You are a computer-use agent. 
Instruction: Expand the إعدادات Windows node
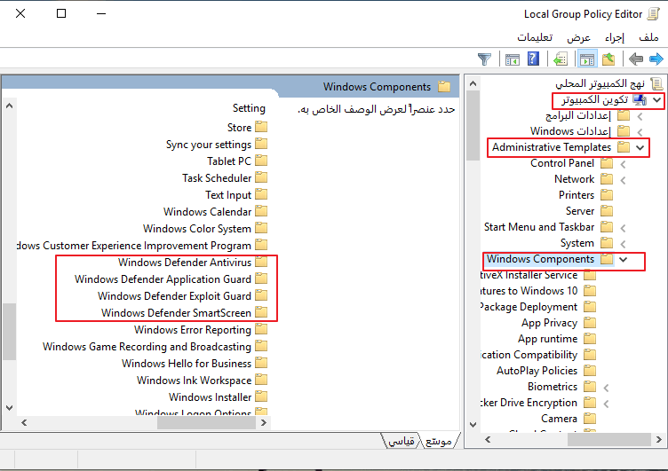pos(640,132)
